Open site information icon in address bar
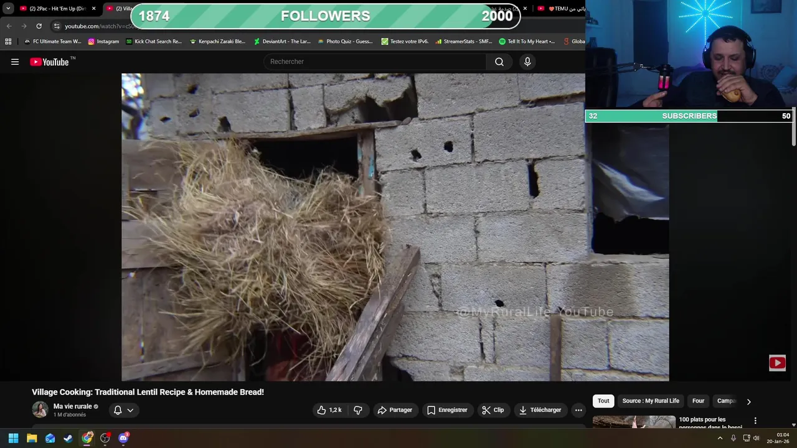 pyautogui.click(x=57, y=26)
